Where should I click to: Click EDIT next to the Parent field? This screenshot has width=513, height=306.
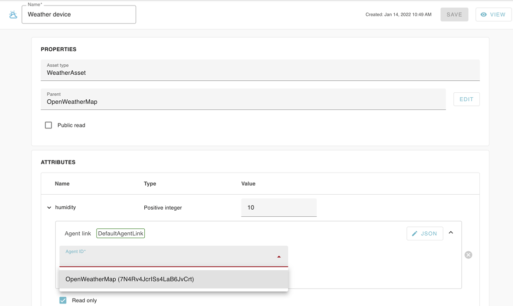coord(466,99)
